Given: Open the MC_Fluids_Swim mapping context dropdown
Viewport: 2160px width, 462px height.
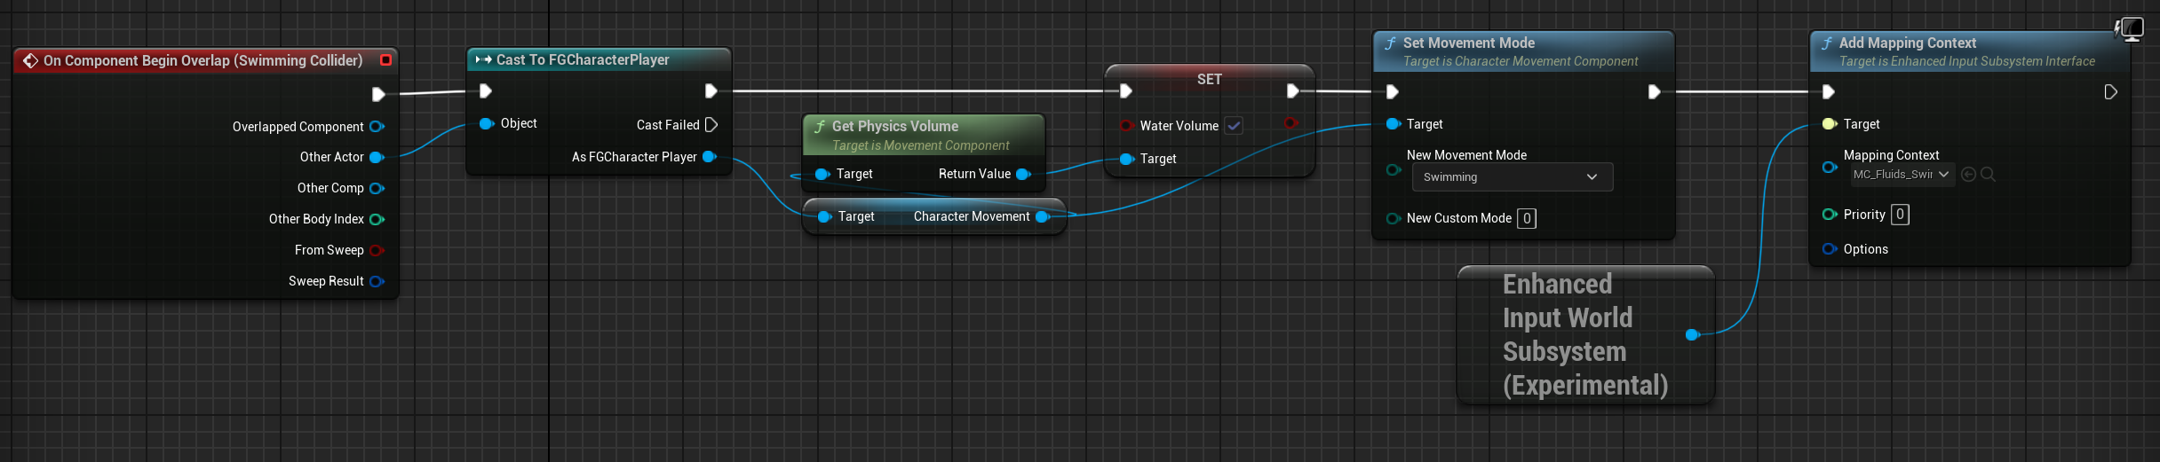Looking at the screenshot, I should coord(1902,175).
